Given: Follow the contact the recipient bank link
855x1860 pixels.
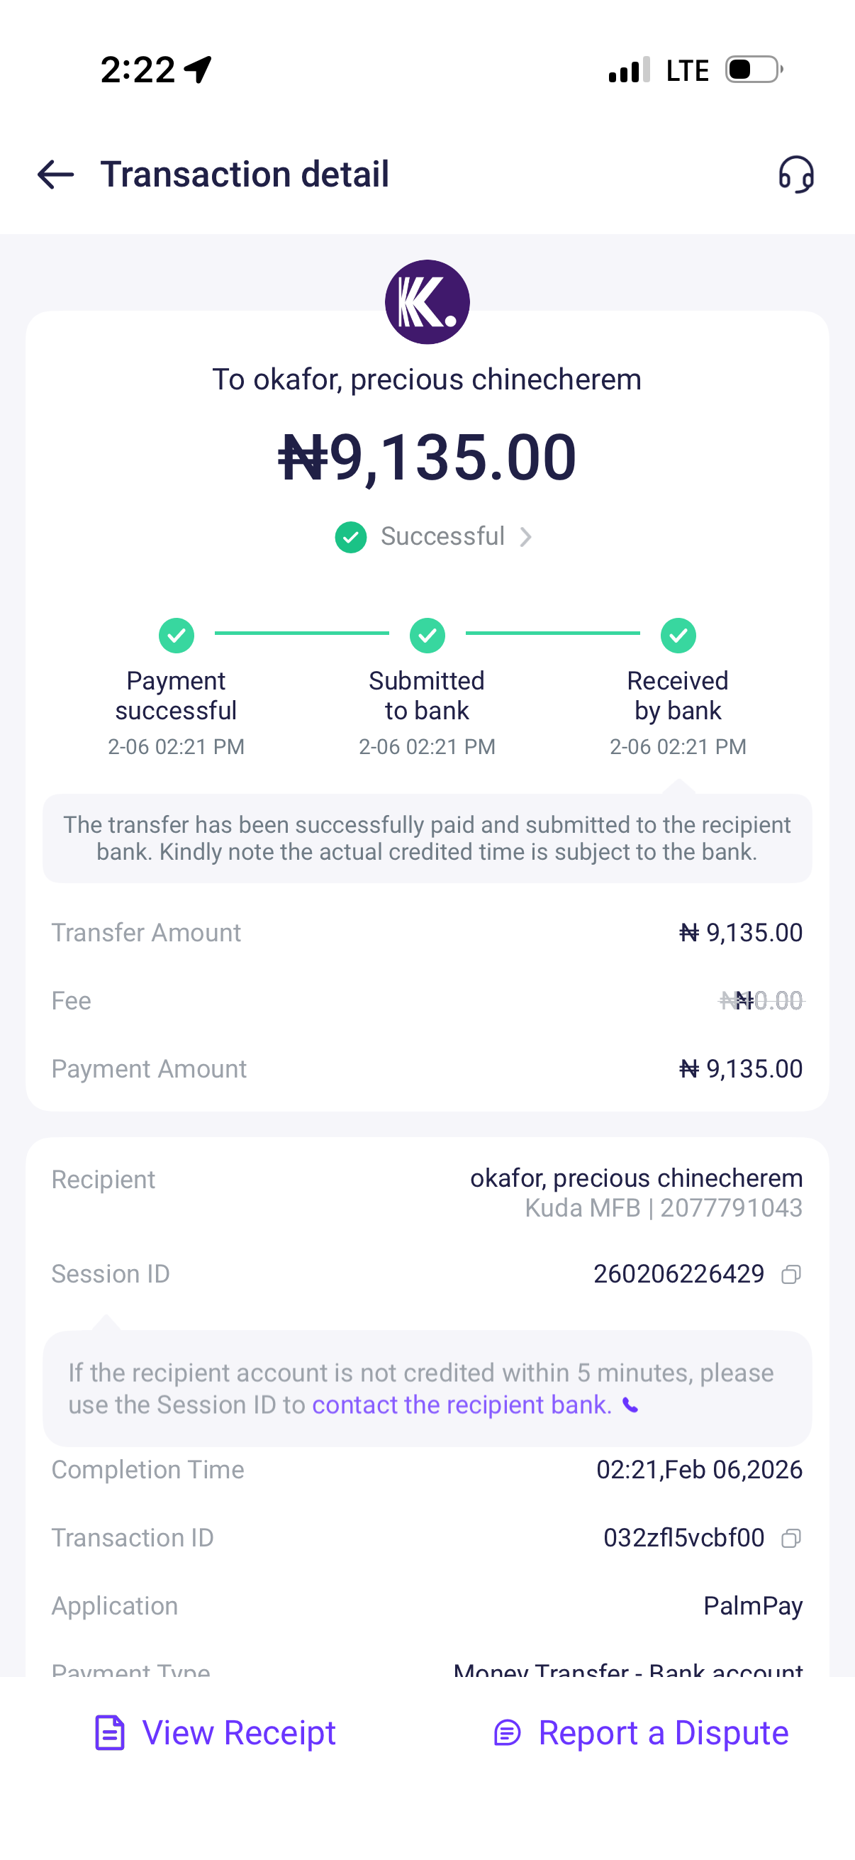Looking at the screenshot, I should [x=462, y=1405].
